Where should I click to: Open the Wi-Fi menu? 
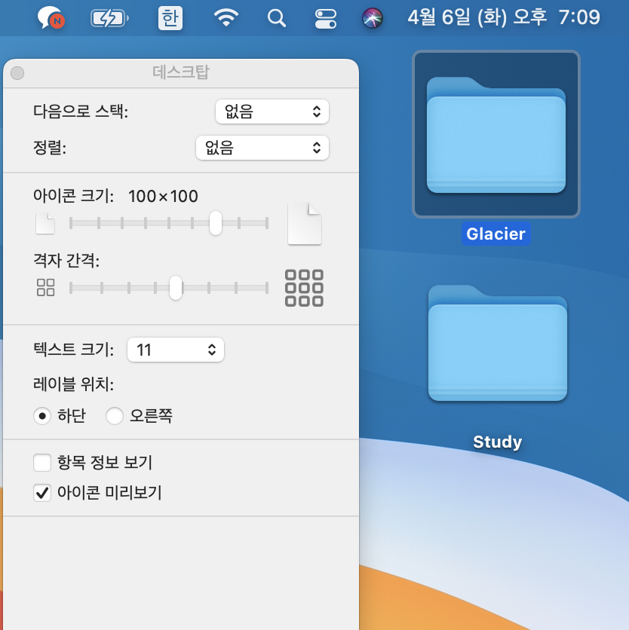tap(226, 18)
